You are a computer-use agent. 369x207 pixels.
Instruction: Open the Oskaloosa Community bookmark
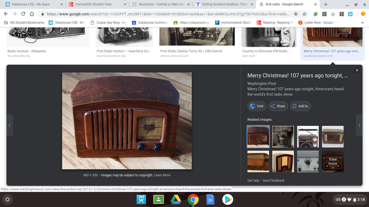pos(150,22)
